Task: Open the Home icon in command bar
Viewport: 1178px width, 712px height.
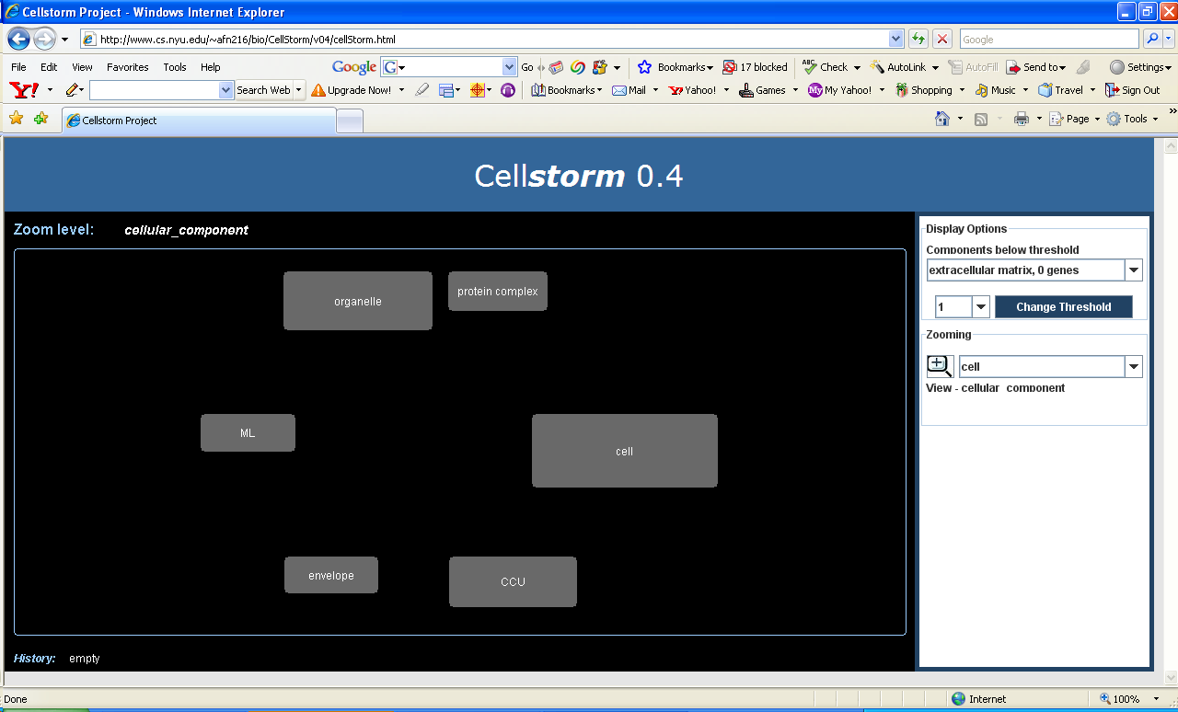Action: [x=941, y=119]
